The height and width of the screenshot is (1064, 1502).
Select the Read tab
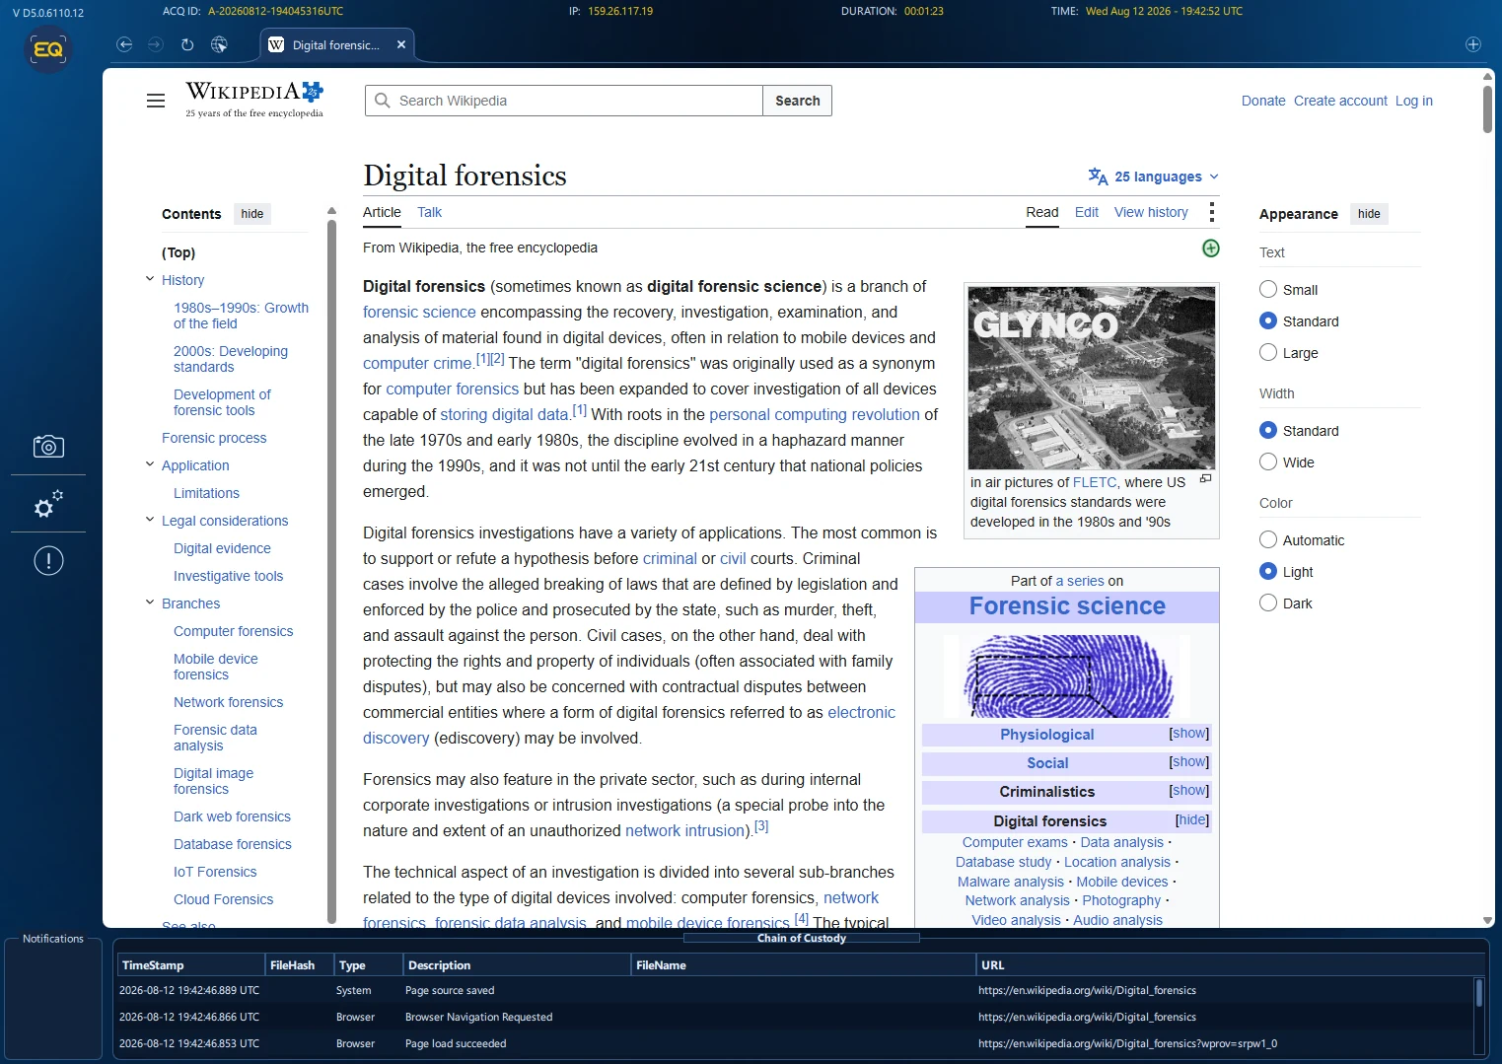tap(1041, 212)
